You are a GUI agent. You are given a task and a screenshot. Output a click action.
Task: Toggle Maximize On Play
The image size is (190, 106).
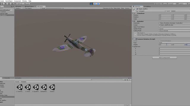(x=108, y=8)
